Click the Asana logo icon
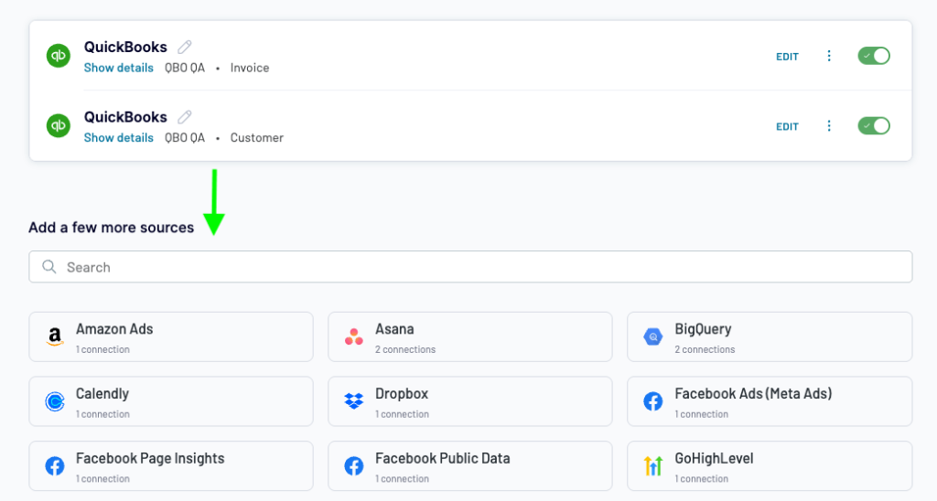The height and width of the screenshot is (501, 937). click(x=354, y=336)
